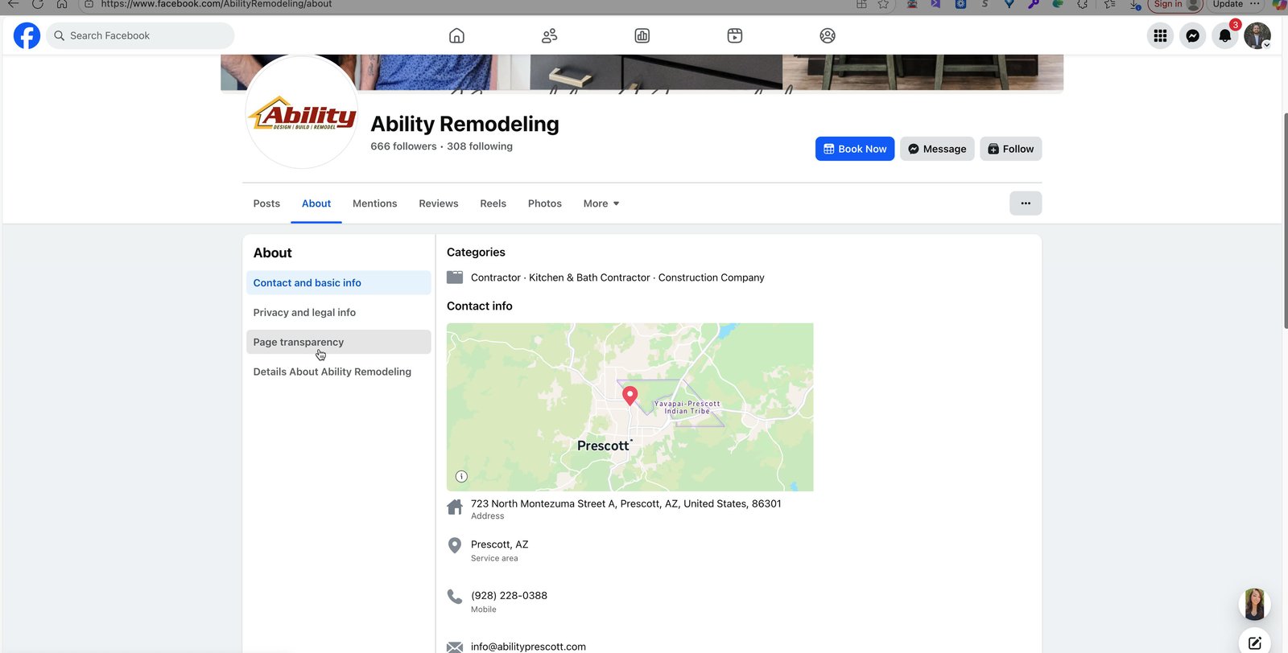Open the Groups icon in top navigation
This screenshot has height=653, width=1288.
[828, 35]
